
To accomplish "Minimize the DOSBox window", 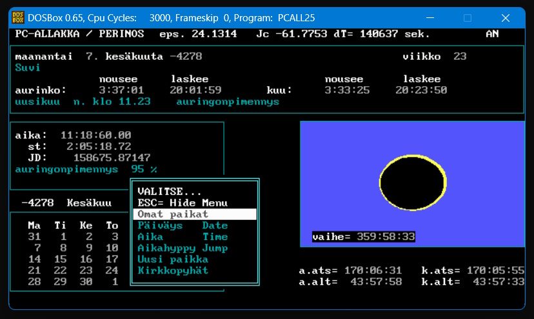I will 430,17.
